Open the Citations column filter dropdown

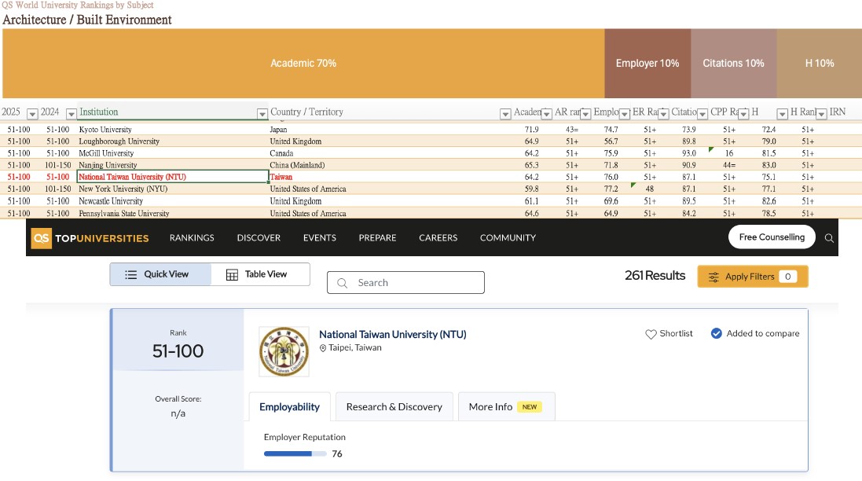tap(702, 114)
